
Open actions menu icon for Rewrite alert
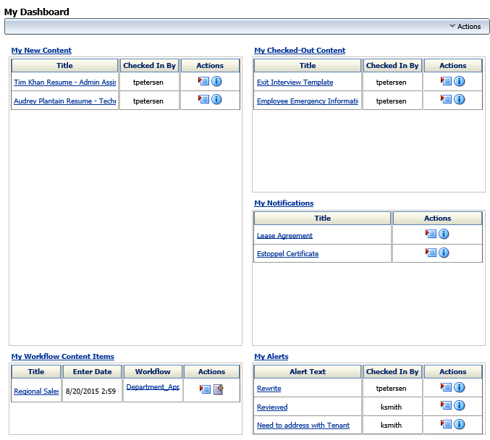pyautogui.click(x=446, y=387)
